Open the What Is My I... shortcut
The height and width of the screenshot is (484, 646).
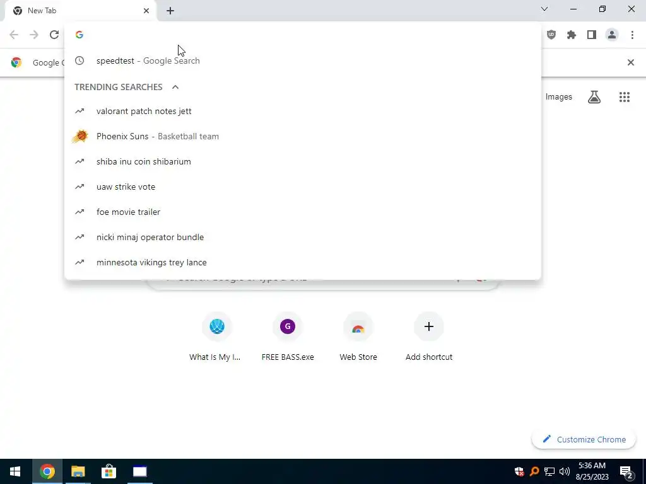[x=217, y=337]
